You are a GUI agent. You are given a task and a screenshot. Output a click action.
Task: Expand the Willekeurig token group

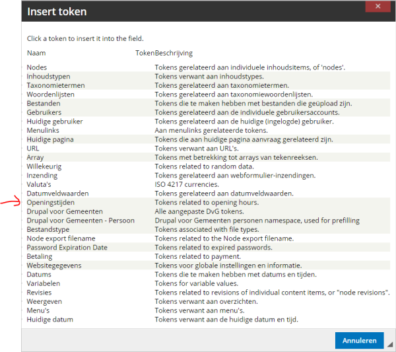point(46,166)
